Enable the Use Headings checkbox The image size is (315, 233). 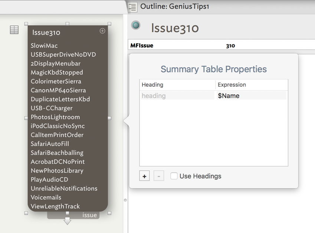click(x=174, y=176)
